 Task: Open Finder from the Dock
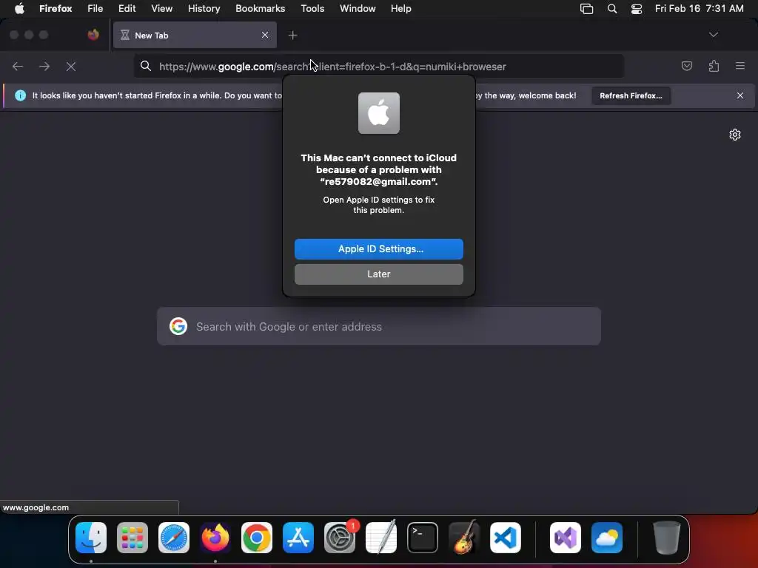coord(91,538)
